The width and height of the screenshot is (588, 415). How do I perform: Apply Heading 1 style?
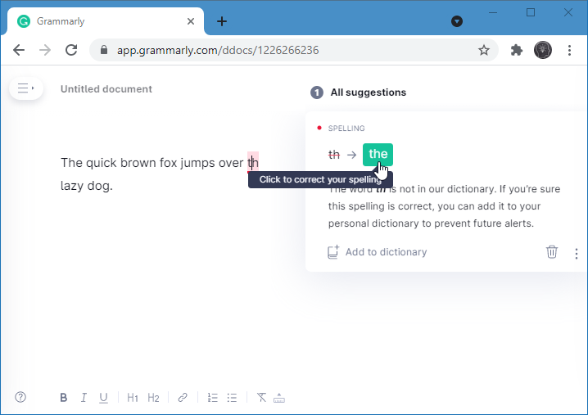pyautogui.click(x=133, y=397)
